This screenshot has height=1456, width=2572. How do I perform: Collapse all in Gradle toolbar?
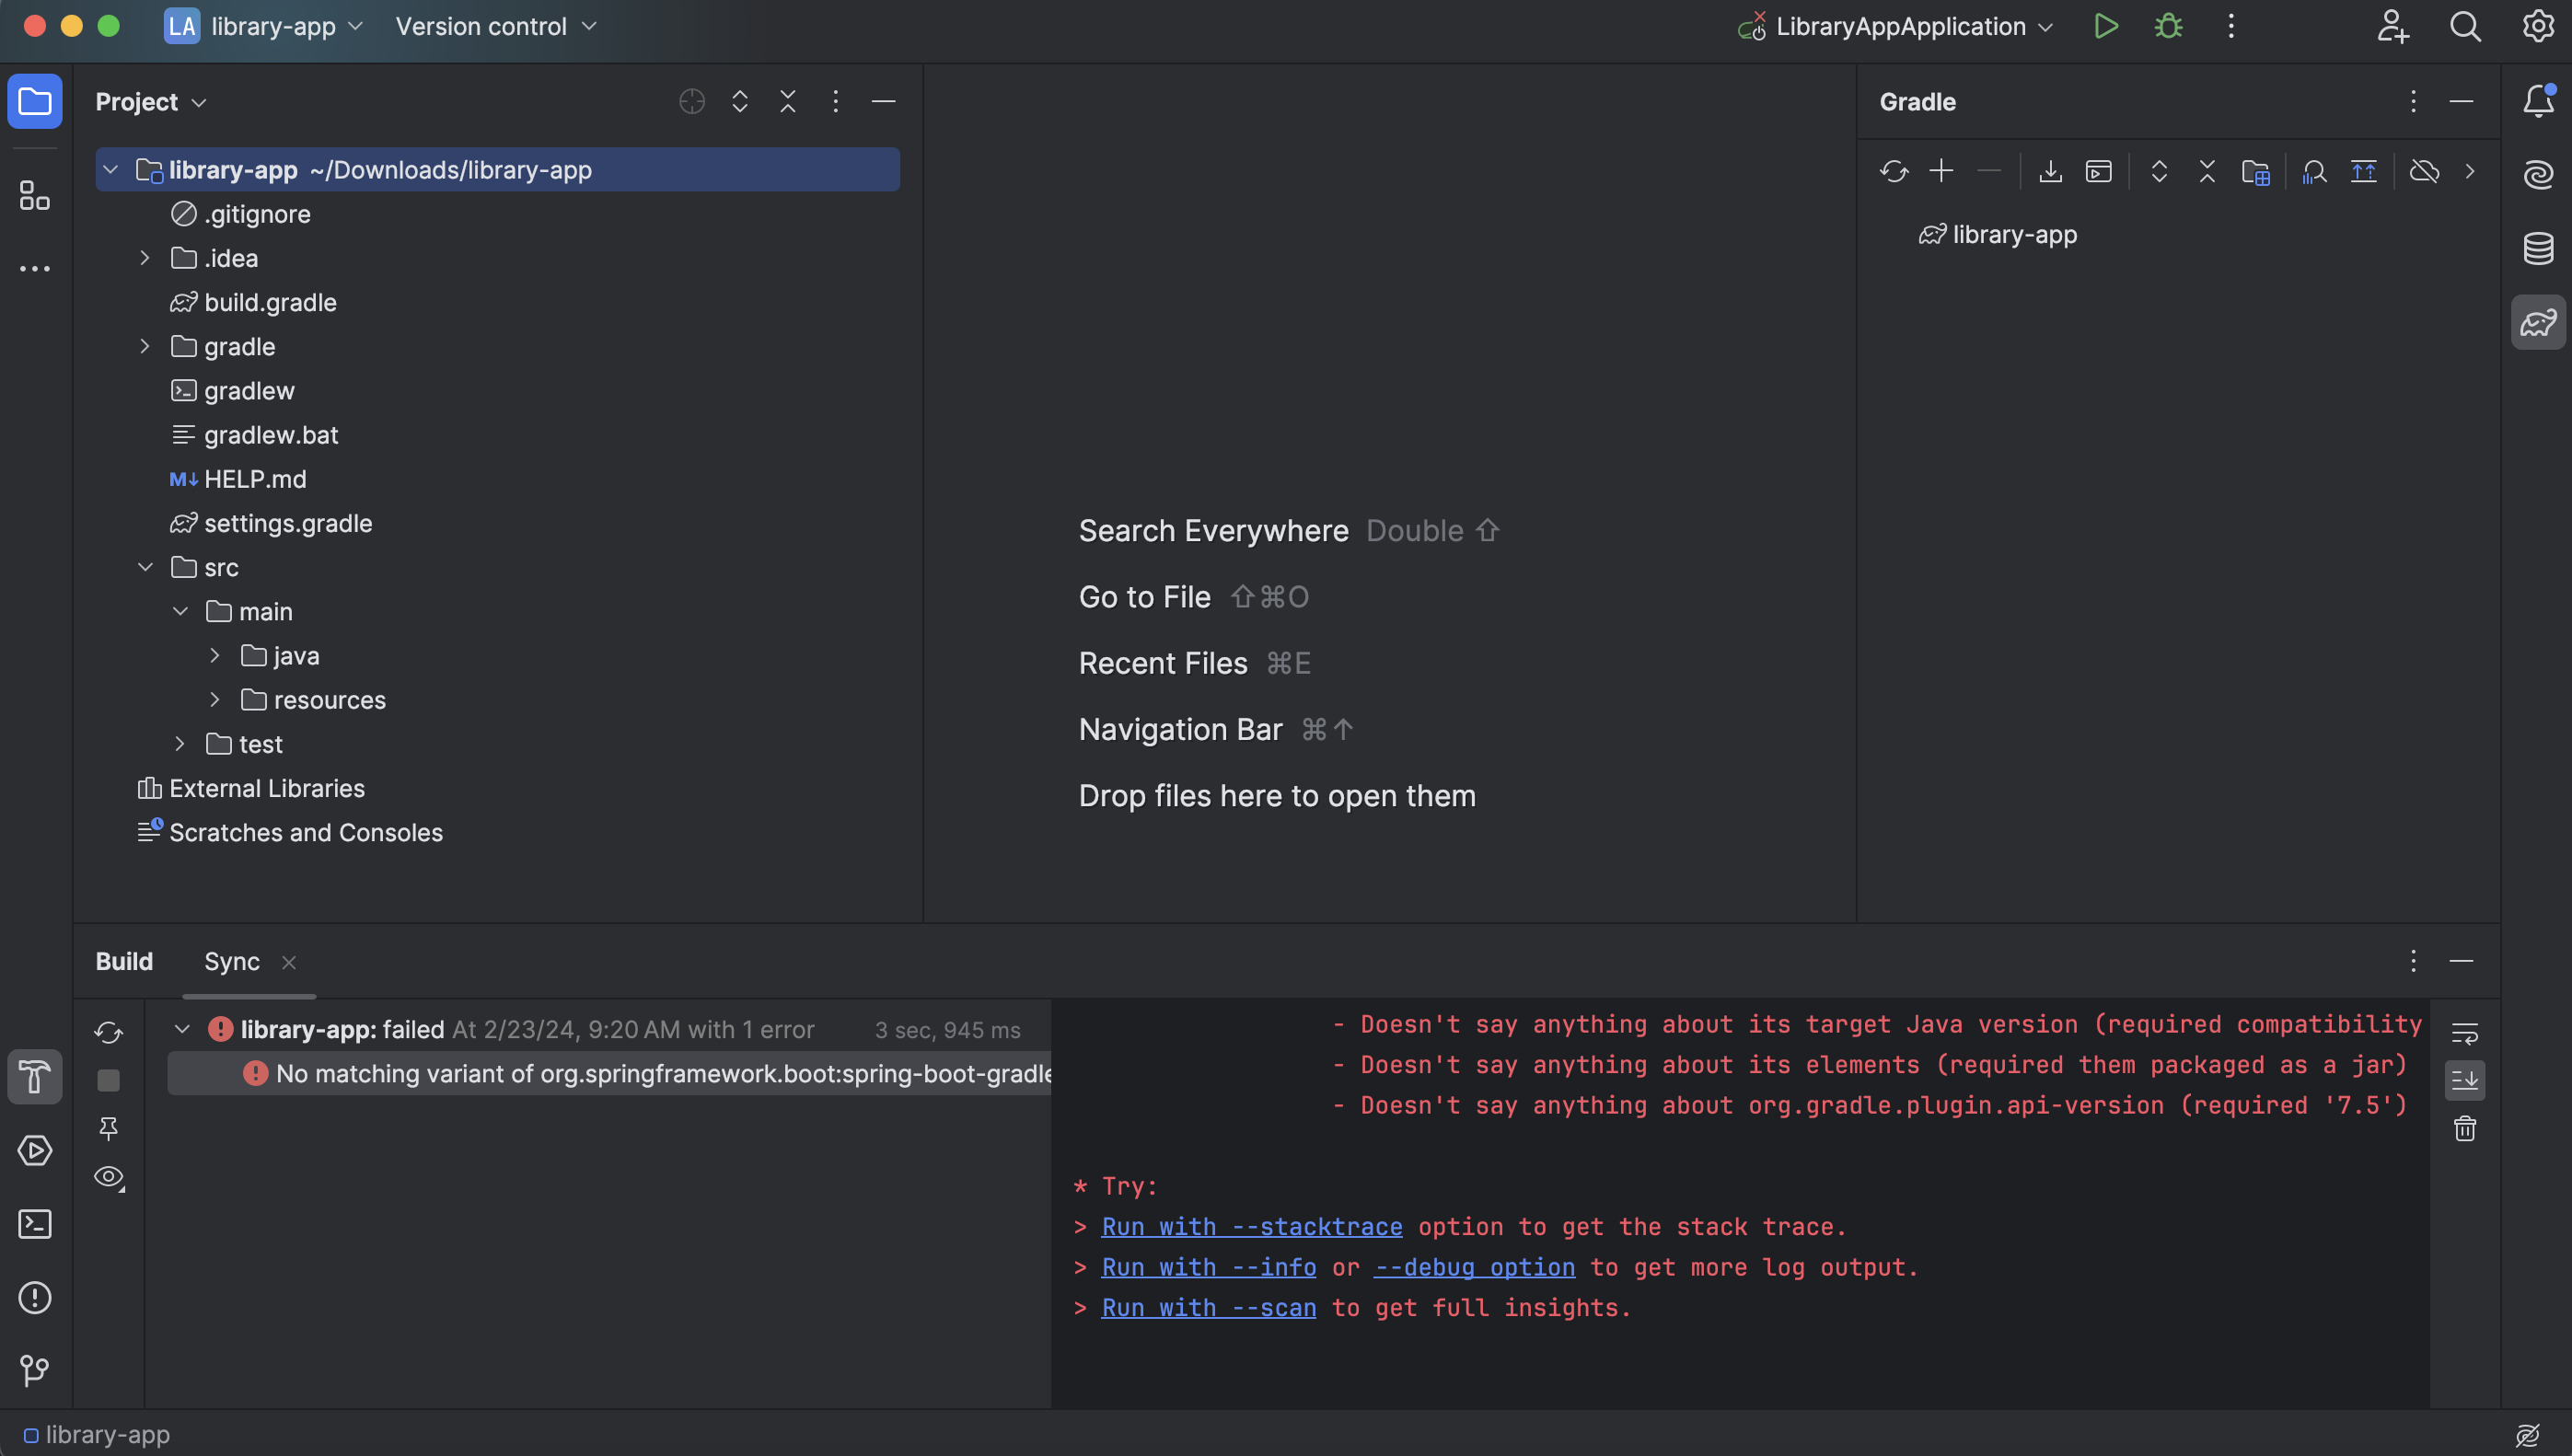[2207, 171]
